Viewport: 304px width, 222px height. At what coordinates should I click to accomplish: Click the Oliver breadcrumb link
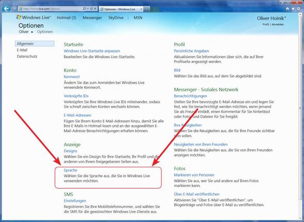pos(24,31)
